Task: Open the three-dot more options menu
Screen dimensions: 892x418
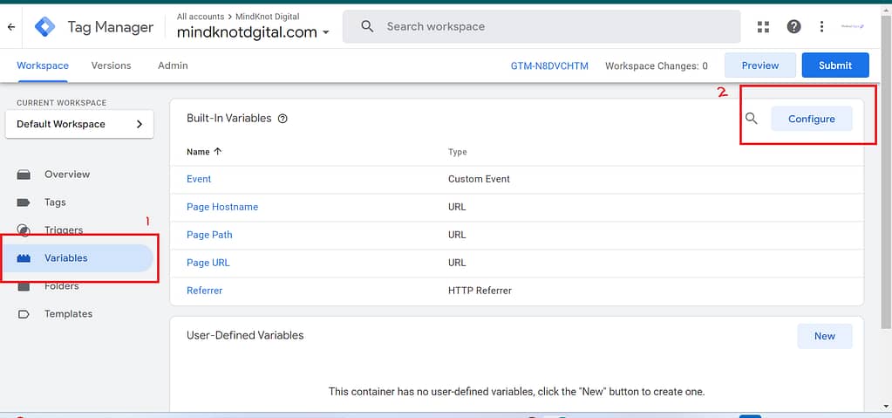Action: [x=821, y=27]
